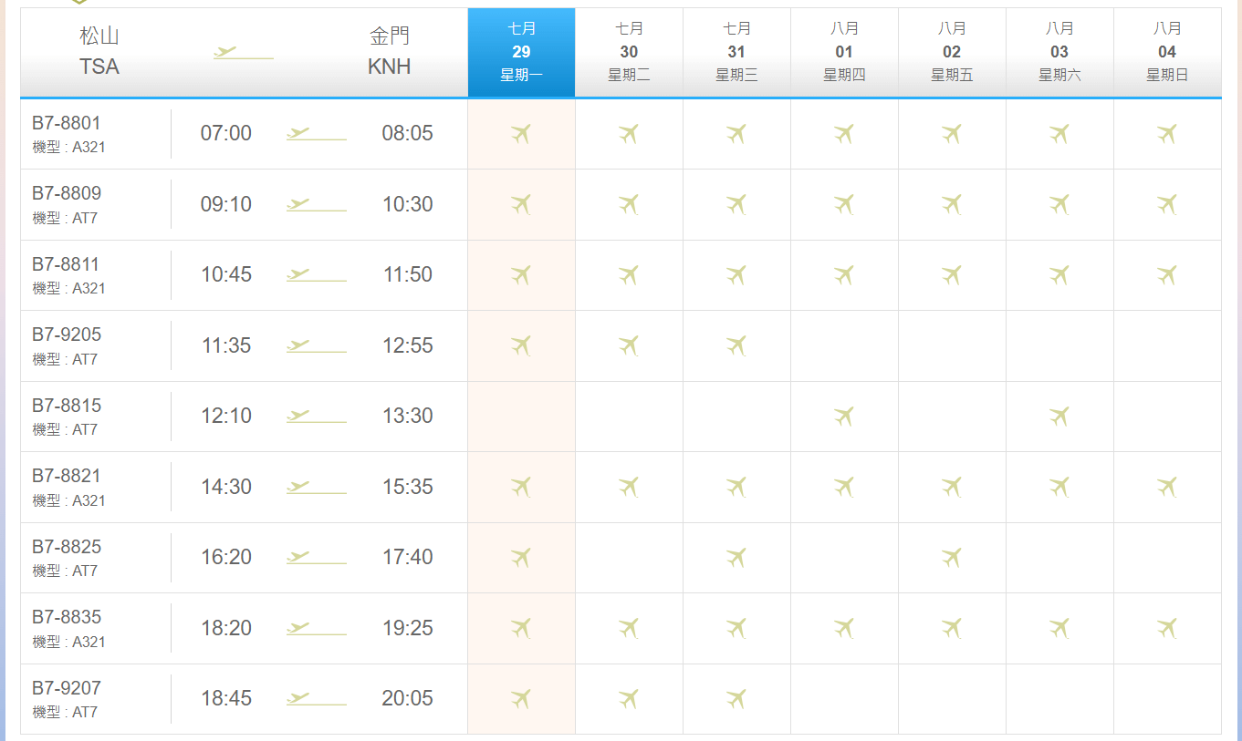Select B7-8809 plane icon on August 01
This screenshot has width=1242, height=741.
click(844, 204)
